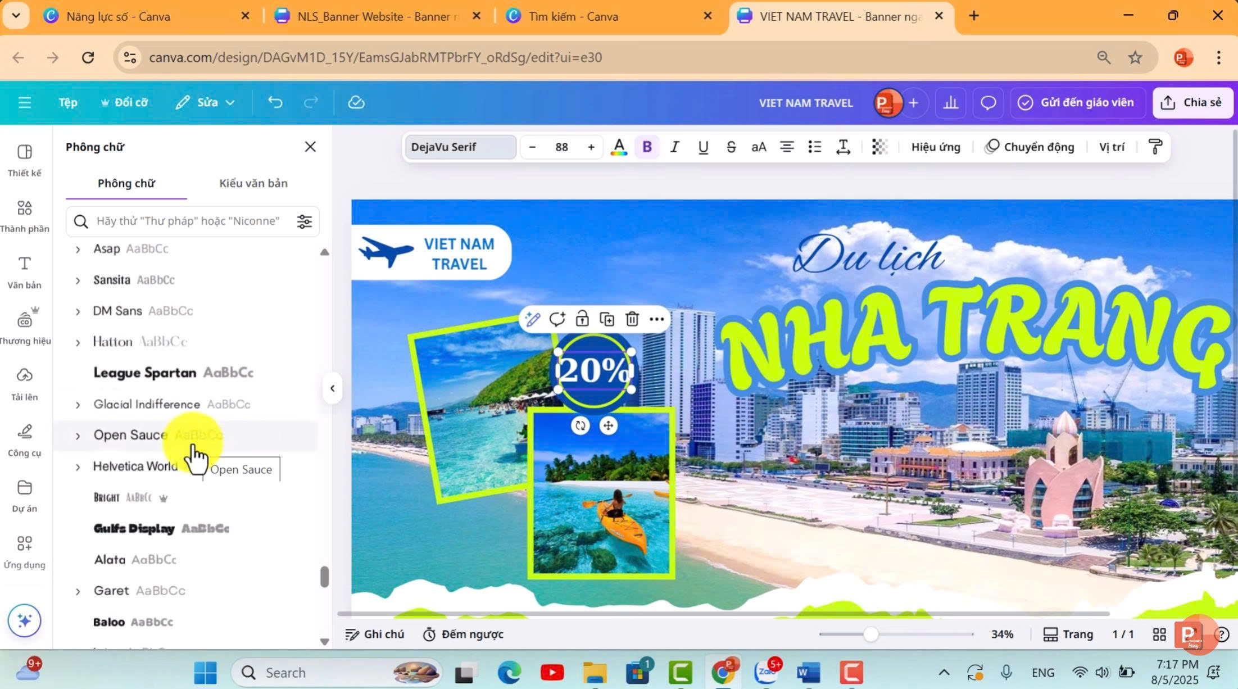Screen dimensions: 1238x689
Task: Click the copy style paint roller icon
Action: click(x=1155, y=147)
